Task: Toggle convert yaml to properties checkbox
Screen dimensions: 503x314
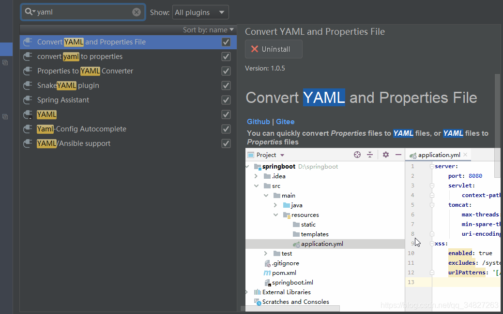Action: click(226, 57)
